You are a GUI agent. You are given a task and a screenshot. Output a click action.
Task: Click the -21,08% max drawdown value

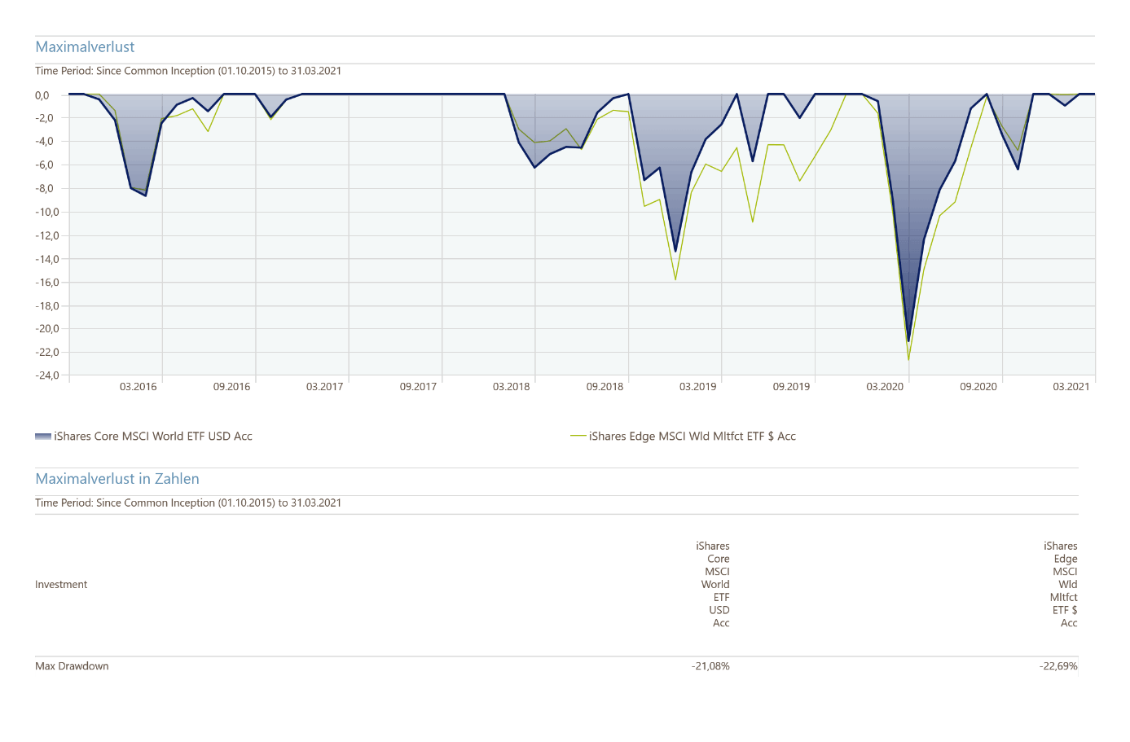click(710, 666)
